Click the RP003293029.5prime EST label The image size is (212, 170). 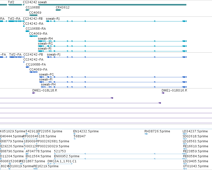(x=53, y=146)
